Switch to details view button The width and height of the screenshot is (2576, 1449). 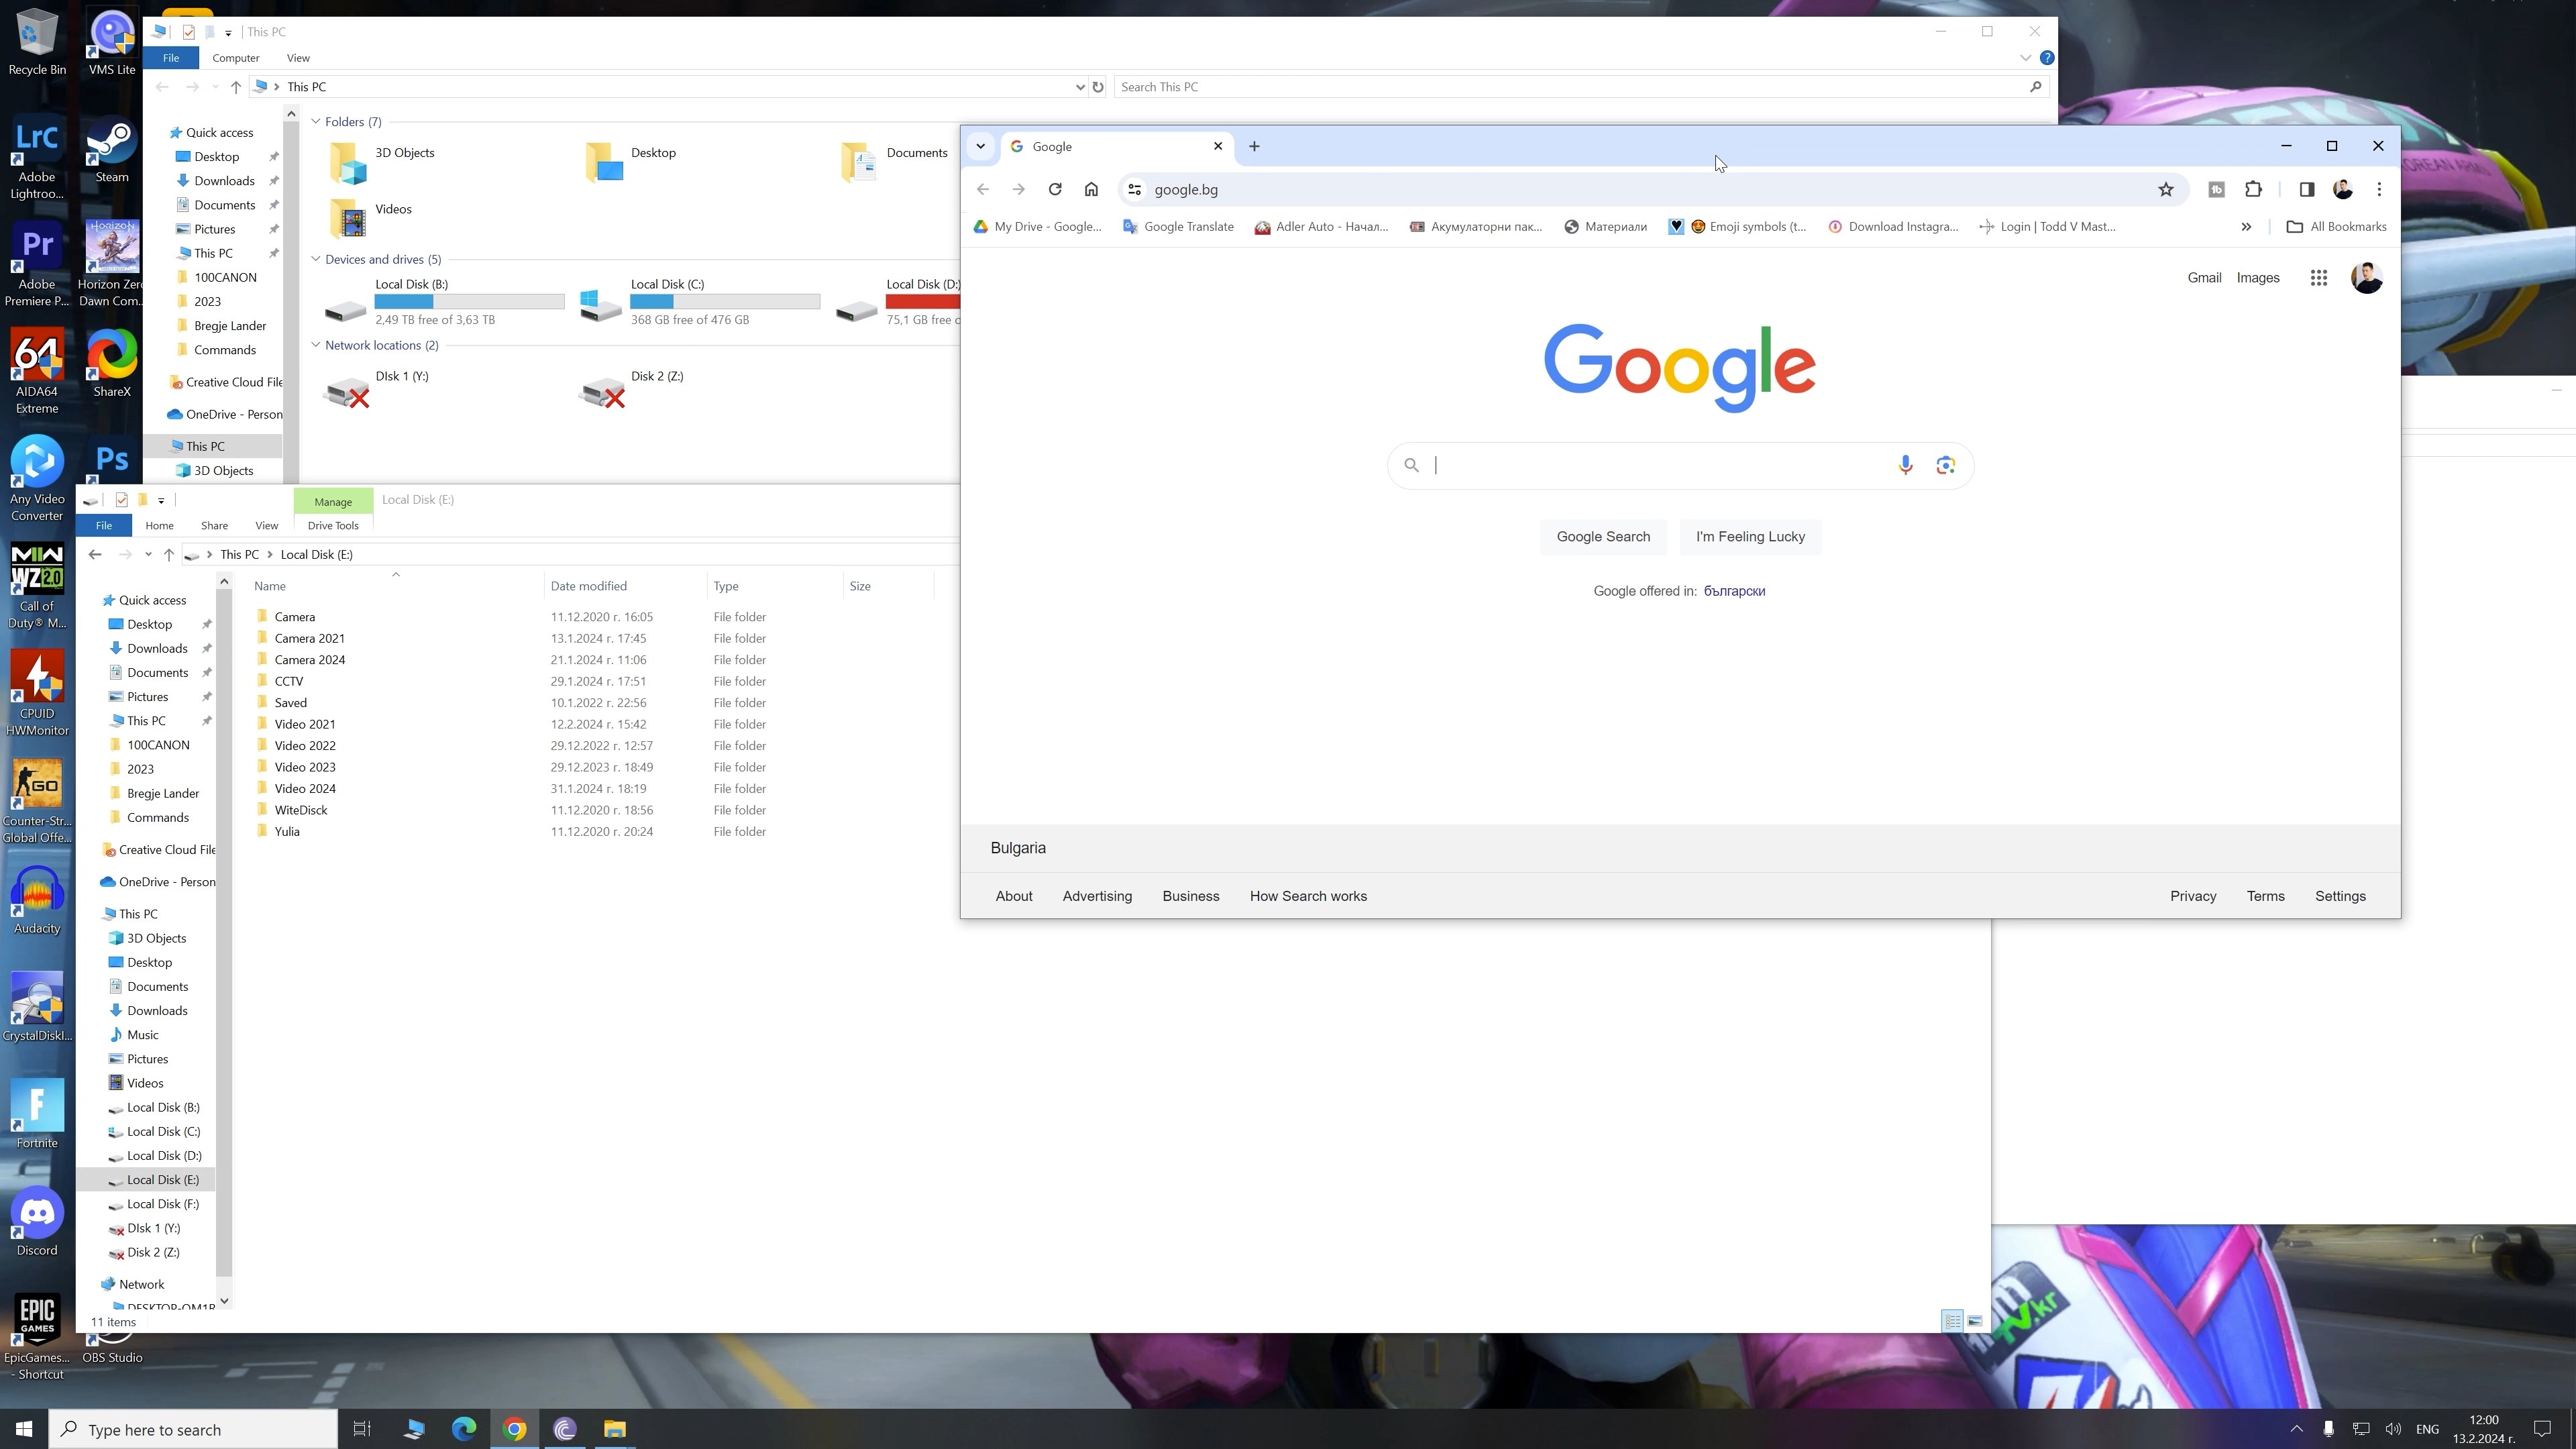click(1952, 1322)
